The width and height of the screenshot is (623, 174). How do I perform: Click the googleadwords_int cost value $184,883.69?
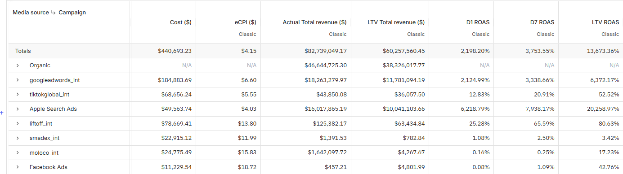click(x=175, y=80)
